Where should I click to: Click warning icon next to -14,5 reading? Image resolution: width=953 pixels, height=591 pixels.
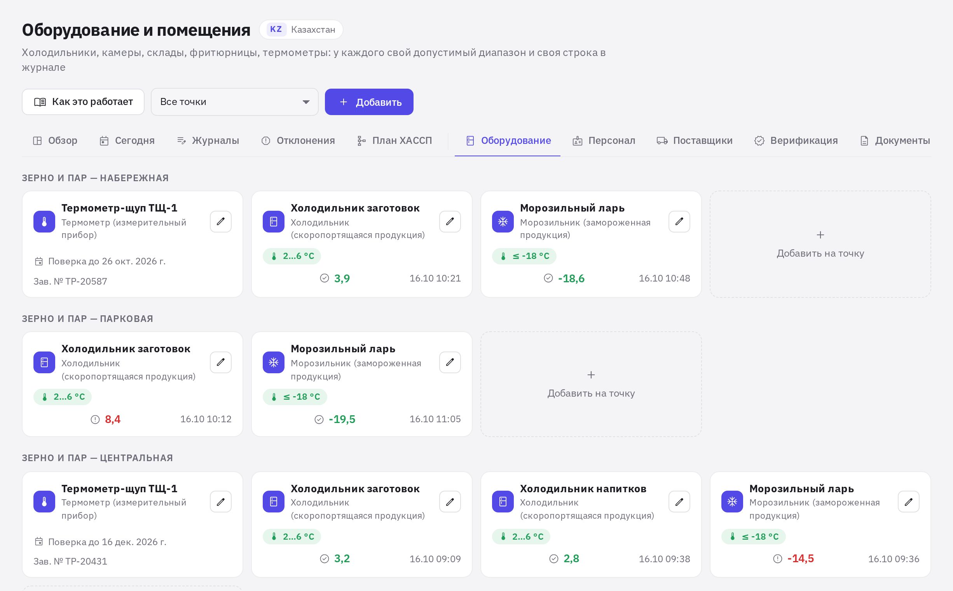(x=778, y=559)
